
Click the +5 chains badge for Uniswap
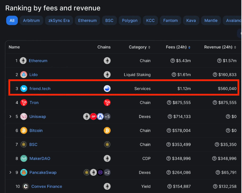[x=107, y=117]
